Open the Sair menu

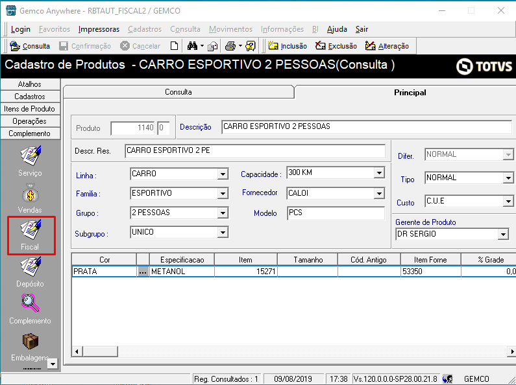tap(362, 29)
